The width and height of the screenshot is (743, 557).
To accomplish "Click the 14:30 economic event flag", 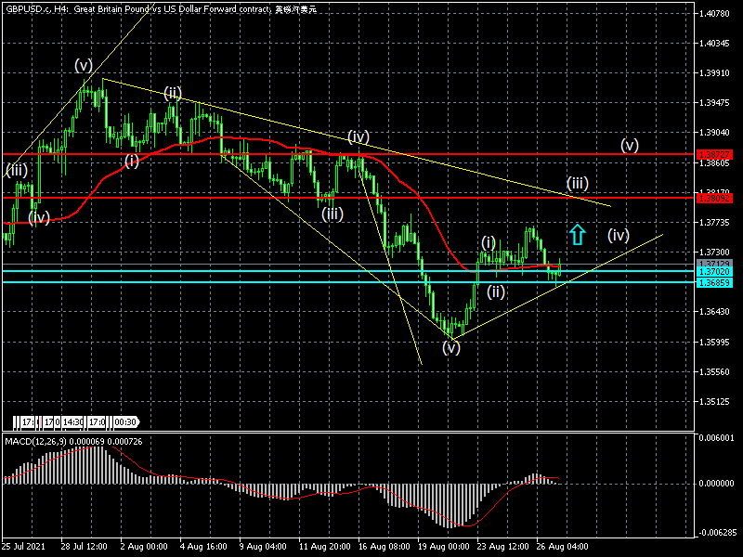I will 74,421.
